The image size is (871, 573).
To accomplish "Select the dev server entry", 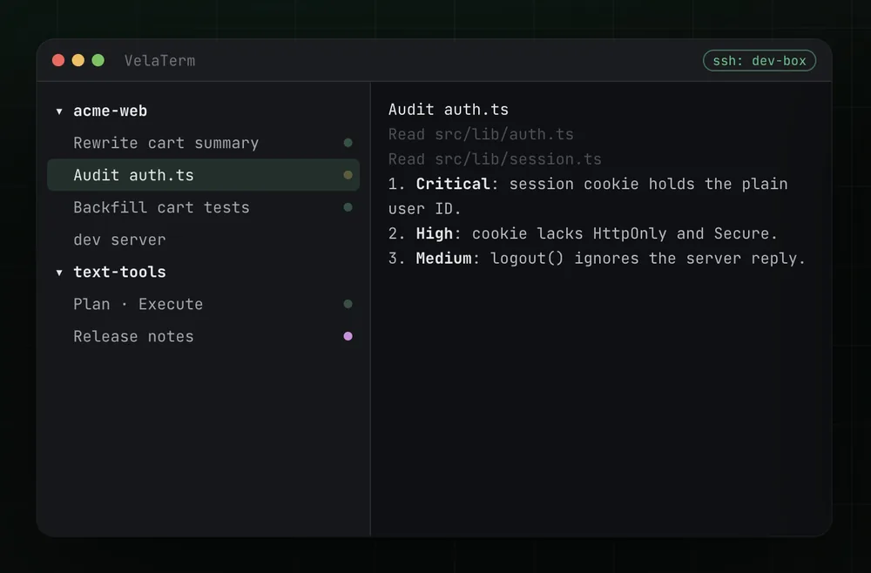I will tap(203, 239).
